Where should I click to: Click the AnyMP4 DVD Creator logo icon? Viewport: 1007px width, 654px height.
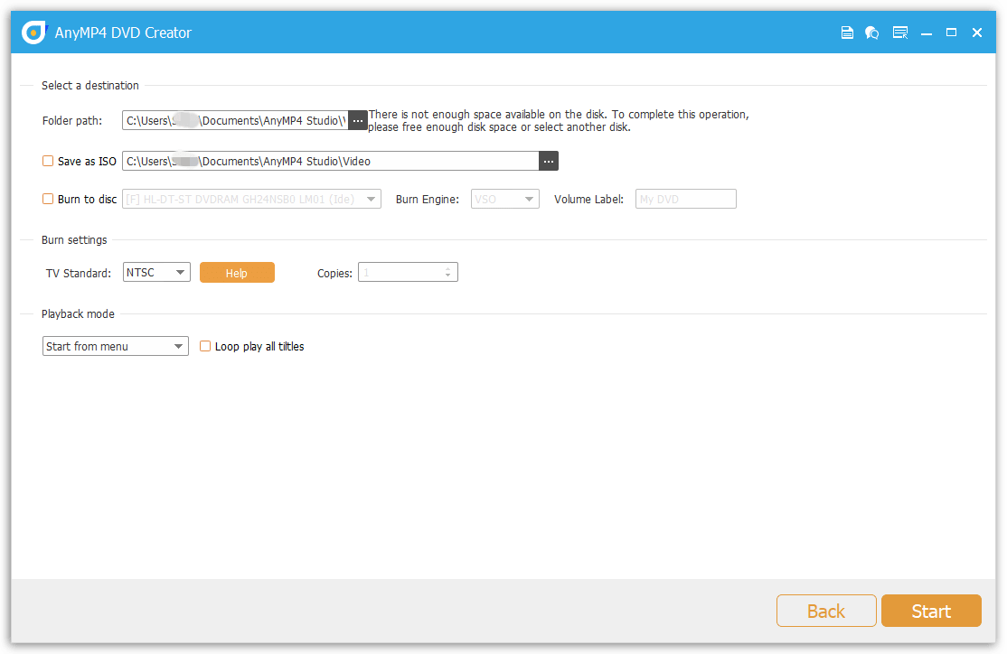pyautogui.click(x=34, y=33)
